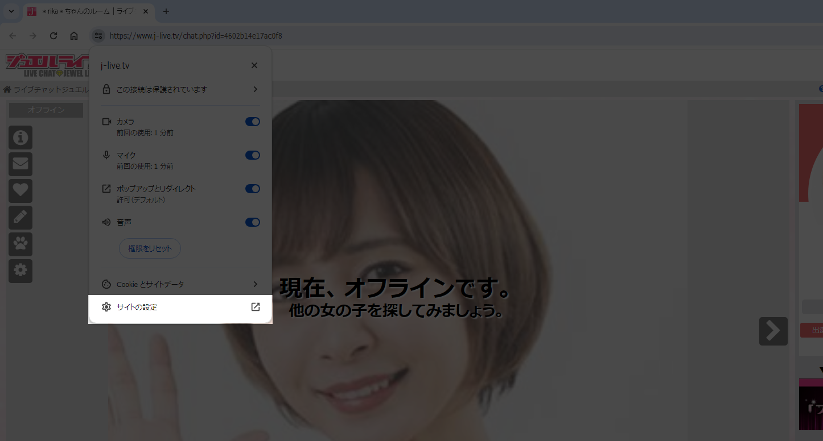Open a new browser tab

166,11
